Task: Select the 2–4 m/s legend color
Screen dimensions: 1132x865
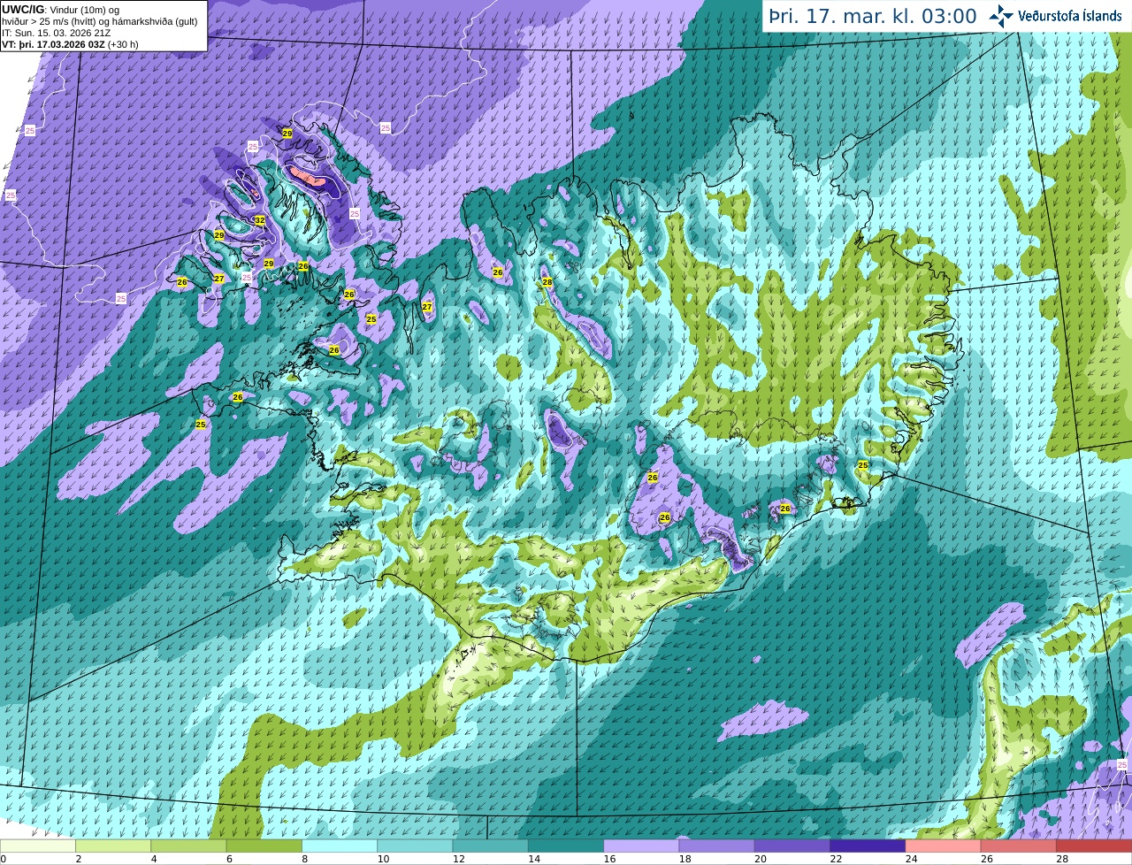Action: (113, 846)
